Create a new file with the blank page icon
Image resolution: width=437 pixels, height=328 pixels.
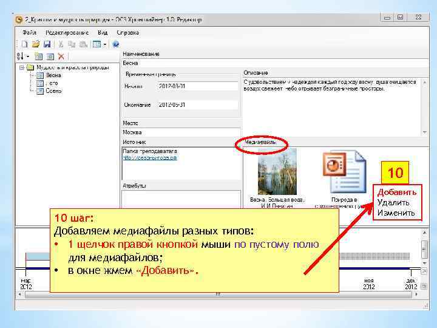pyautogui.click(x=24, y=44)
